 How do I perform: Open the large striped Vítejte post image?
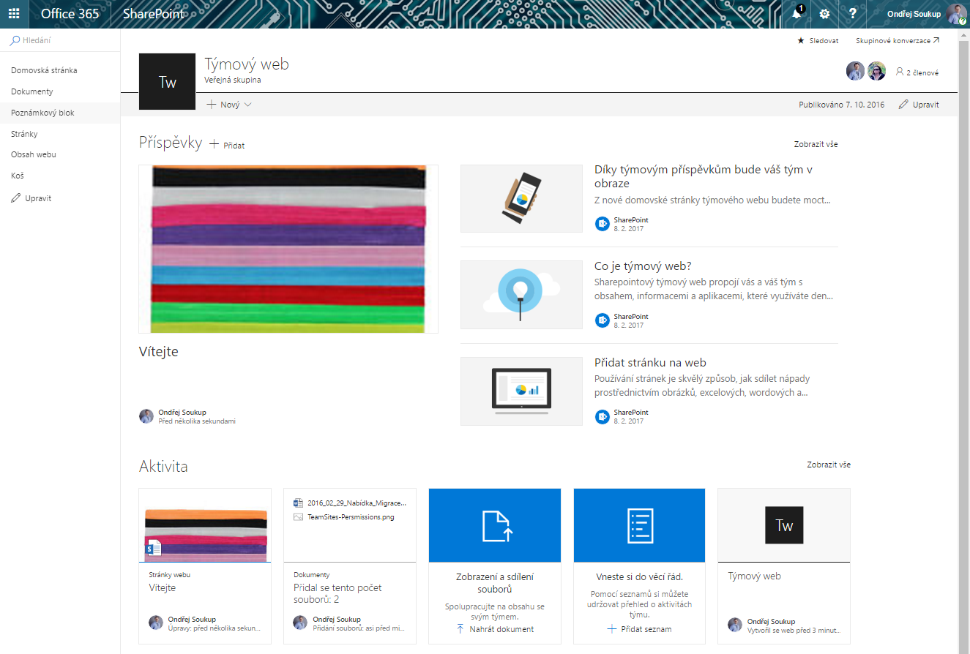click(288, 249)
